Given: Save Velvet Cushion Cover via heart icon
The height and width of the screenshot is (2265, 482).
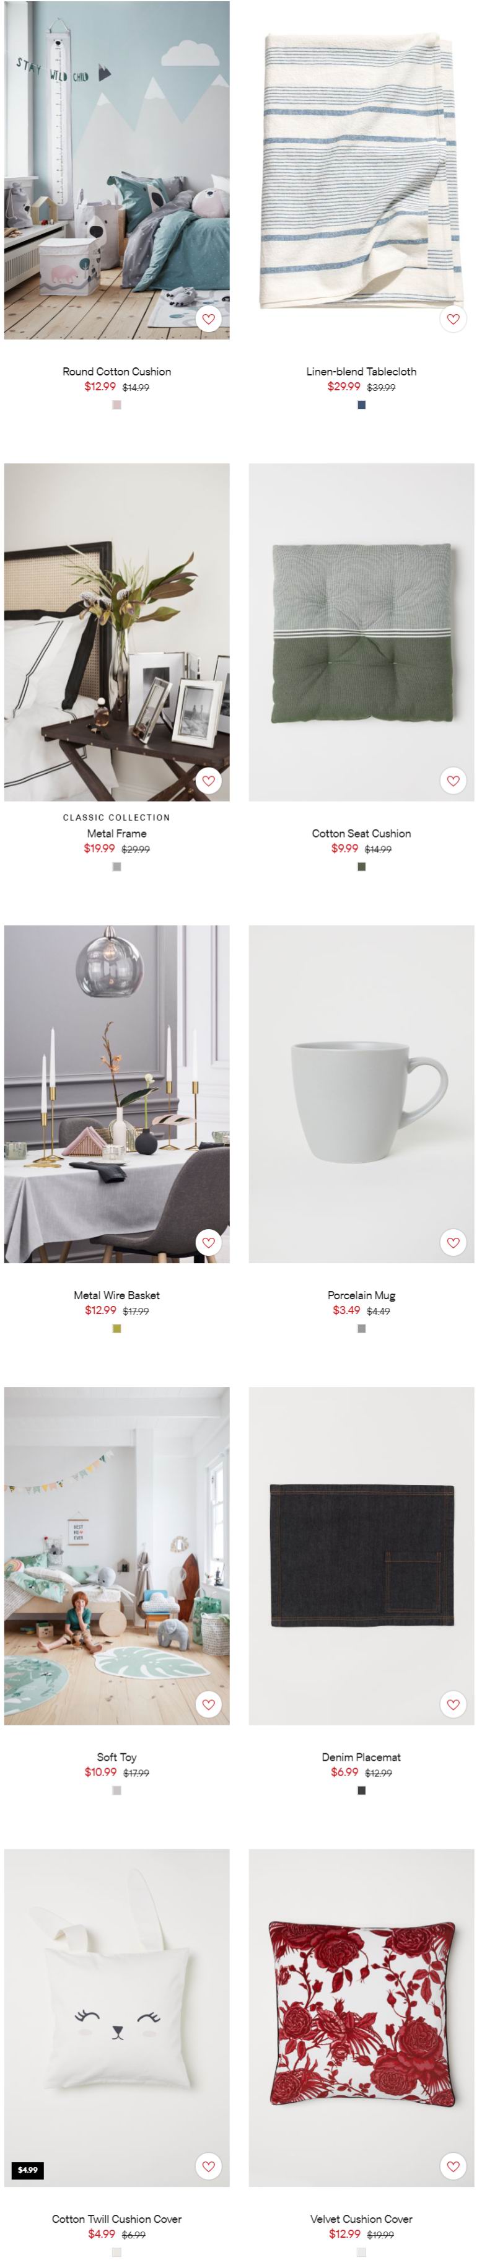Looking at the screenshot, I should coord(453,2166).
